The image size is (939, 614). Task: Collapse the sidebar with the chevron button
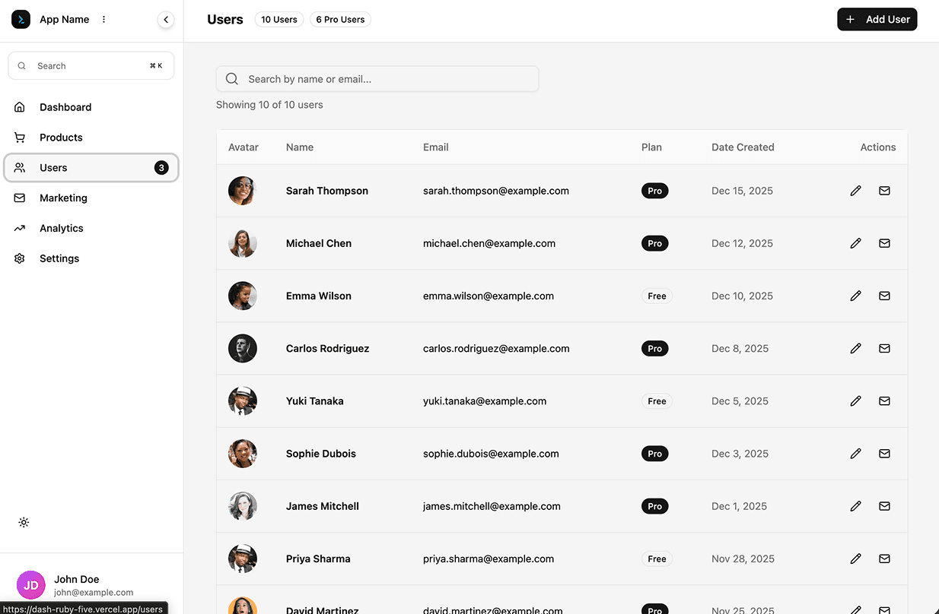pyautogui.click(x=166, y=19)
